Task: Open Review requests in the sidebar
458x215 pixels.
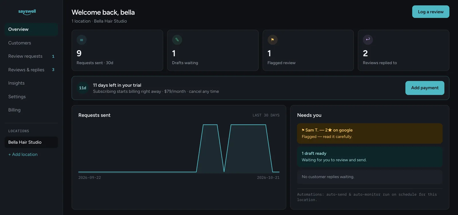Action: [x=31, y=56]
